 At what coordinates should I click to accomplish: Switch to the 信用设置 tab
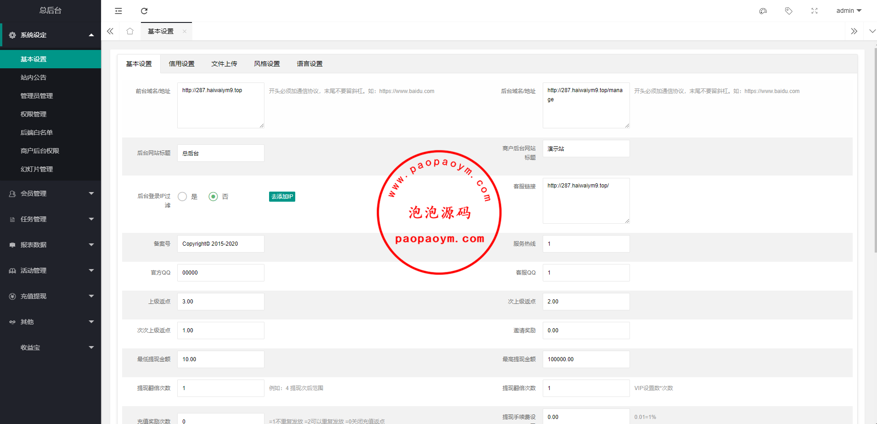pos(181,64)
